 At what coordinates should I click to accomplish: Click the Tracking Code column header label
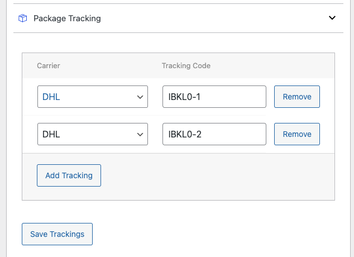point(186,66)
